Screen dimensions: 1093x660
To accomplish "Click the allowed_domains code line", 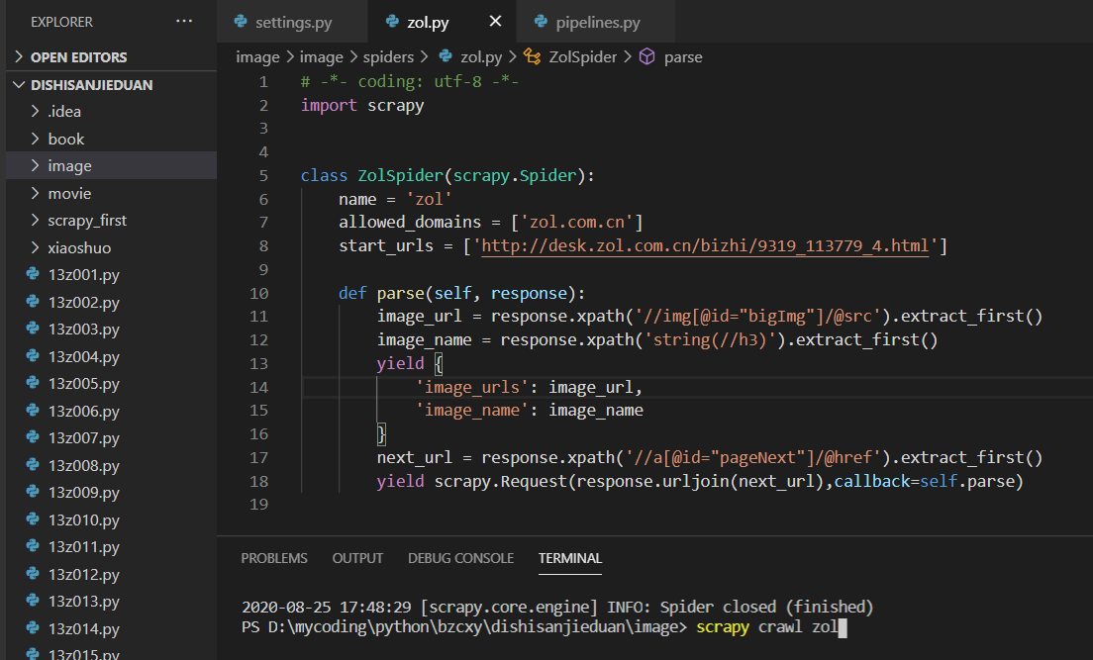I will pyautogui.click(x=491, y=223).
